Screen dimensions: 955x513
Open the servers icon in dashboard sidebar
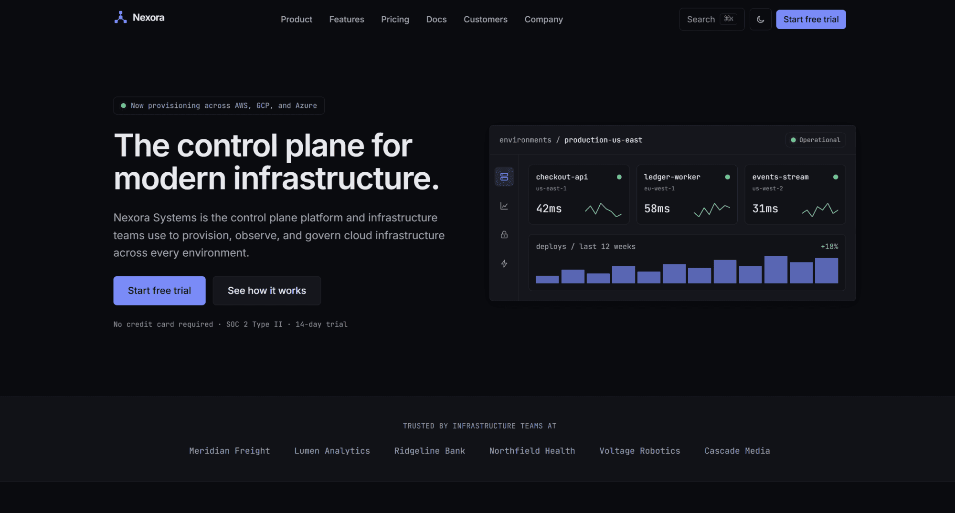click(x=504, y=177)
